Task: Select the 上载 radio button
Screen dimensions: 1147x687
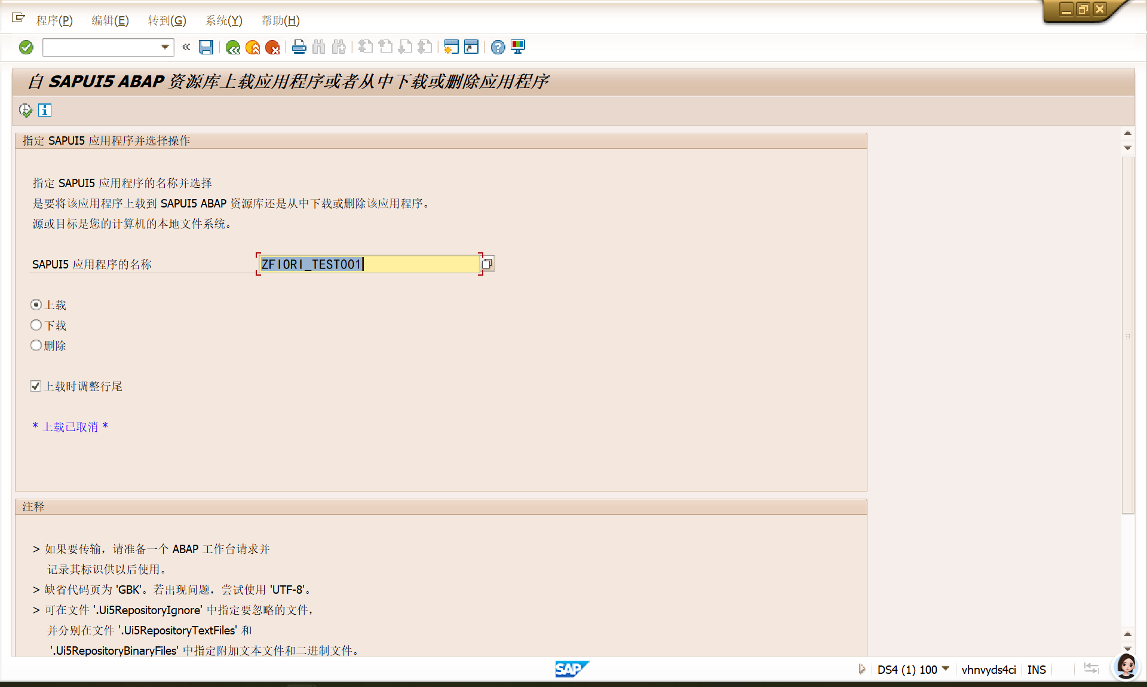Action: pos(36,305)
